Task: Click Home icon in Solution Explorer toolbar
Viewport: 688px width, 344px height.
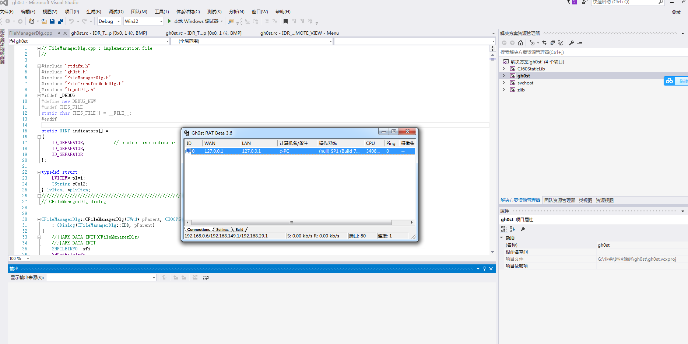Action: [520, 43]
